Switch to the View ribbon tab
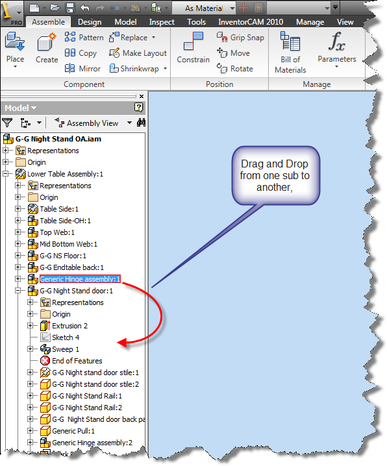Image resolution: width=387 pixels, height=466 pixels. (x=345, y=22)
